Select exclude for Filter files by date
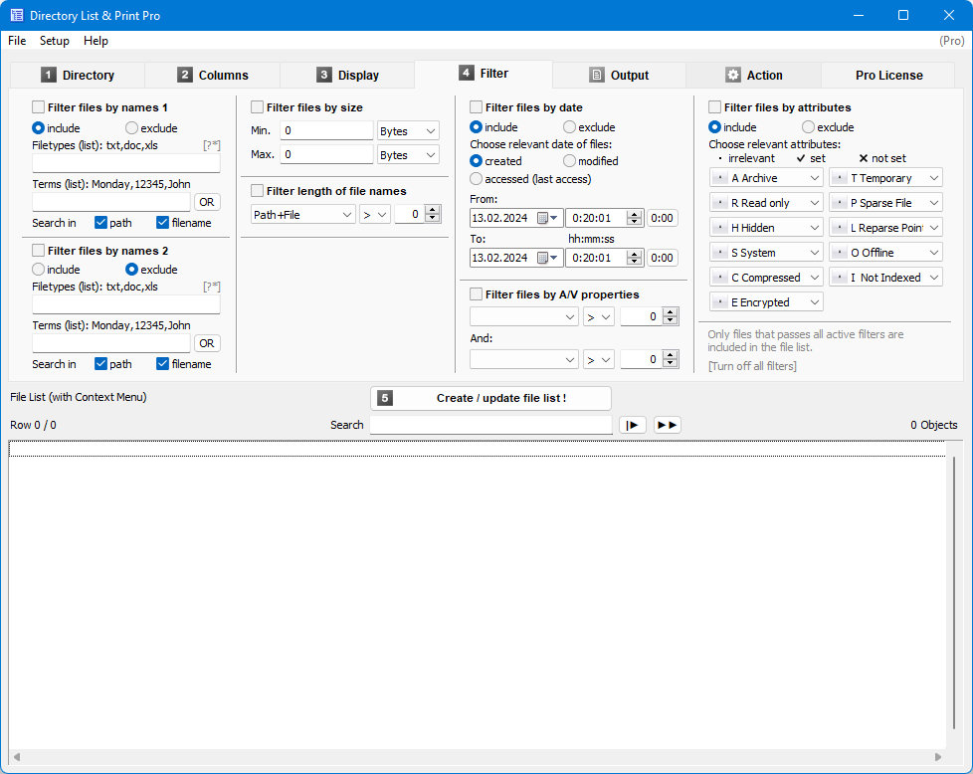 click(x=570, y=126)
